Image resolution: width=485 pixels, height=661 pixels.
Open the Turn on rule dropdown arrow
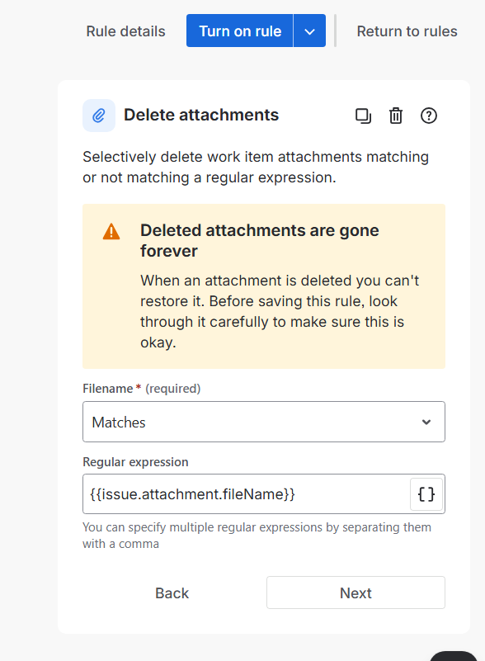coord(310,29)
